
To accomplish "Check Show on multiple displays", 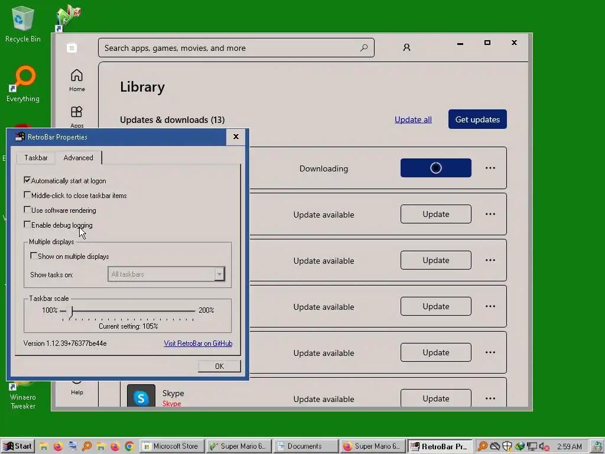I will click(x=34, y=255).
